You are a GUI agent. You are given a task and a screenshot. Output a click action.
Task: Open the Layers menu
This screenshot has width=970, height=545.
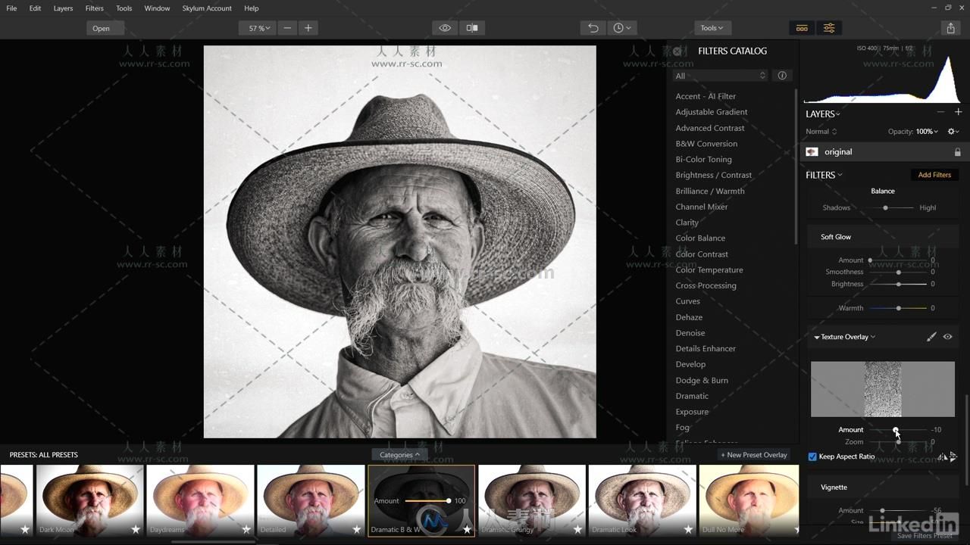coord(63,8)
